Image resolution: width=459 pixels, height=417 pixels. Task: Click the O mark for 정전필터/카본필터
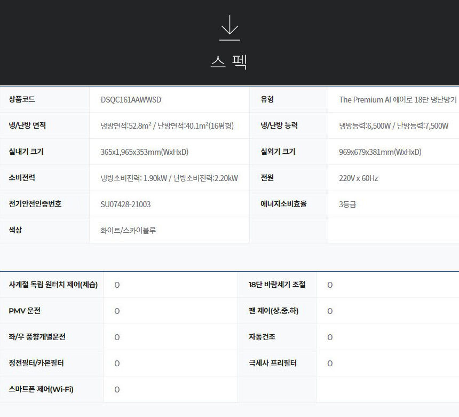tap(117, 364)
